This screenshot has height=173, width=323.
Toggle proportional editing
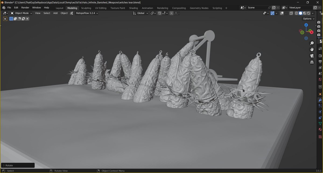[x=171, y=13]
